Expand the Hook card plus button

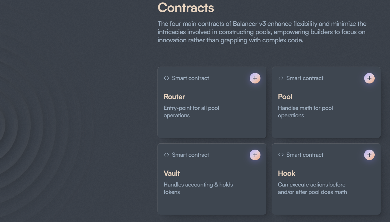tap(369, 155)
